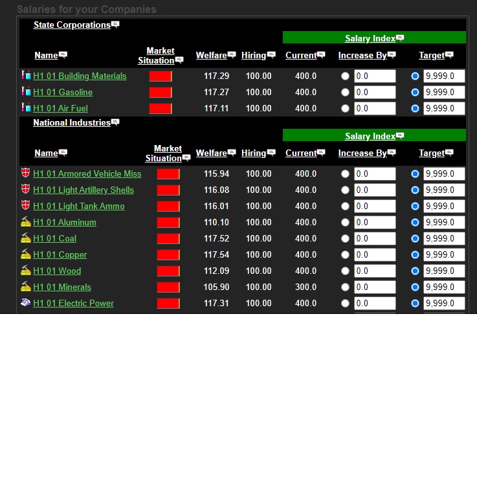The height and width of the screenshot is (492, 477).
Task: Open the H1 01 Armored Vehicle Miss link
Action: 87,174
